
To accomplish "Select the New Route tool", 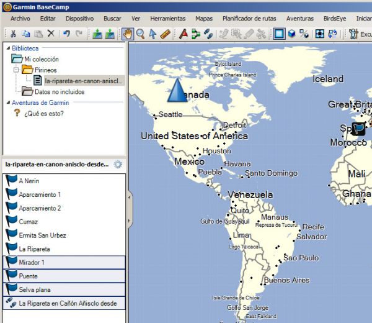I will [196, 34].
